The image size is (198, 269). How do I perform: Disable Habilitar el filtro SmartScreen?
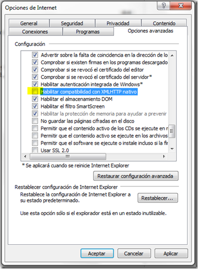35,106
